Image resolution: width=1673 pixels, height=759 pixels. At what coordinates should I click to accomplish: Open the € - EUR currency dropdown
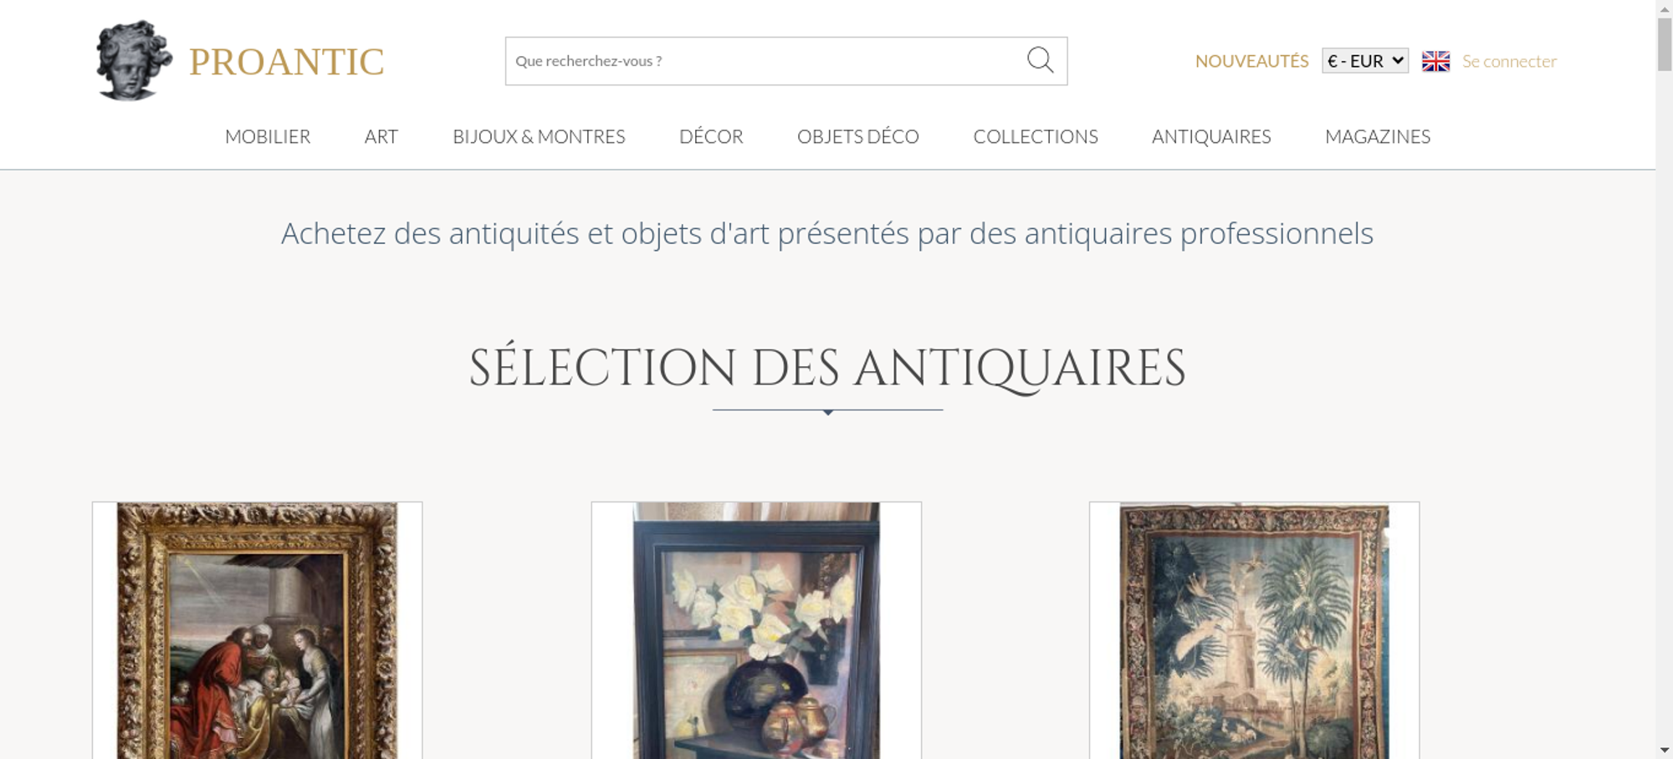point(1364,61)
